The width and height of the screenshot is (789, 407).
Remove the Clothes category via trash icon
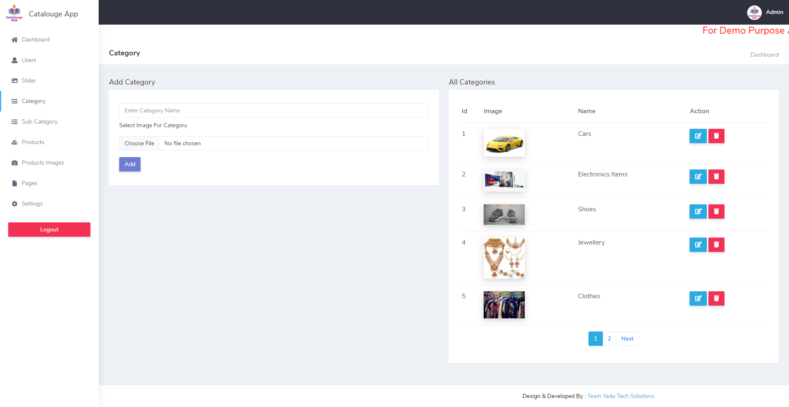(x=716, y=298)
